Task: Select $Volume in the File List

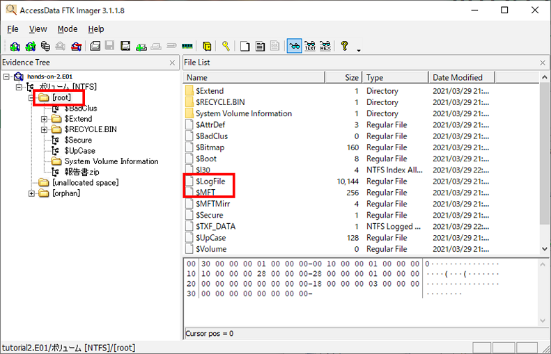Action: click(x=211, y=249)
